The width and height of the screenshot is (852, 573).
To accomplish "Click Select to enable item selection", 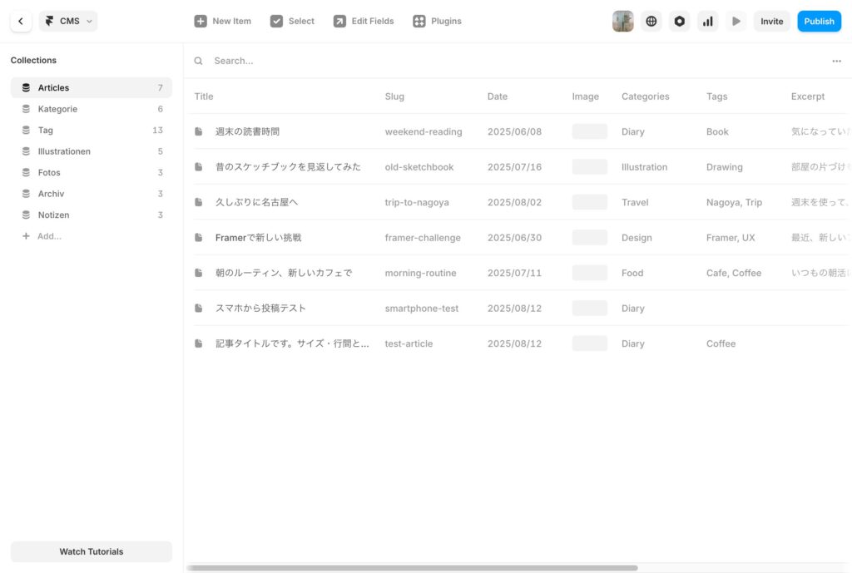I will click(x=292, y=22).
